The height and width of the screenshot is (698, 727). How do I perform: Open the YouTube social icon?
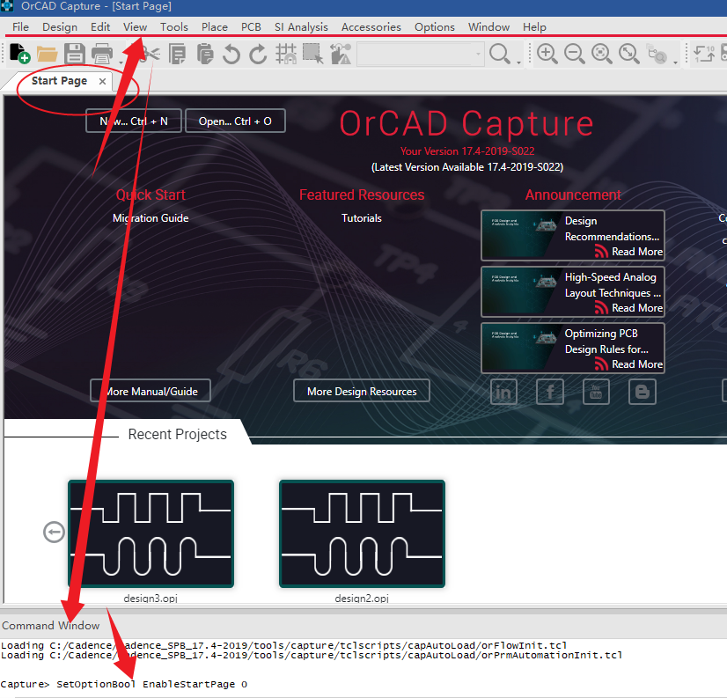[596, 392]
